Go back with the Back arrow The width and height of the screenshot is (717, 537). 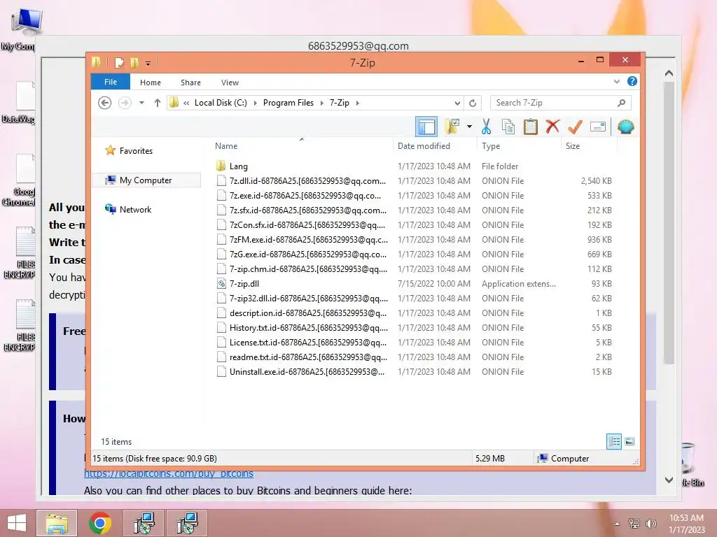point(105,103)
